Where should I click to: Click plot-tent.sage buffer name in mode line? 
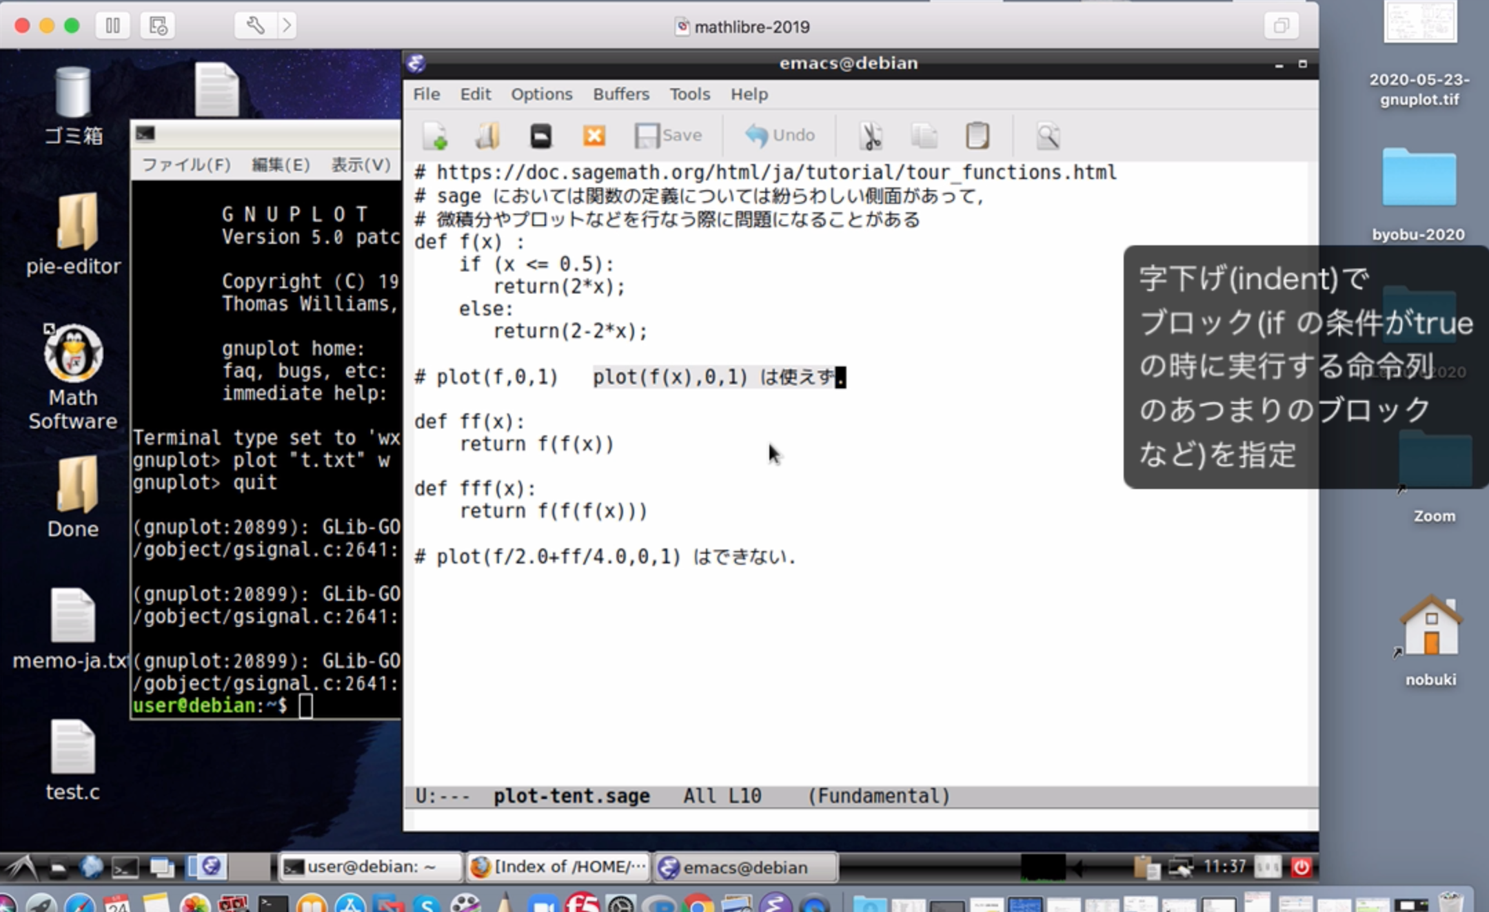(x=571, y=796)
